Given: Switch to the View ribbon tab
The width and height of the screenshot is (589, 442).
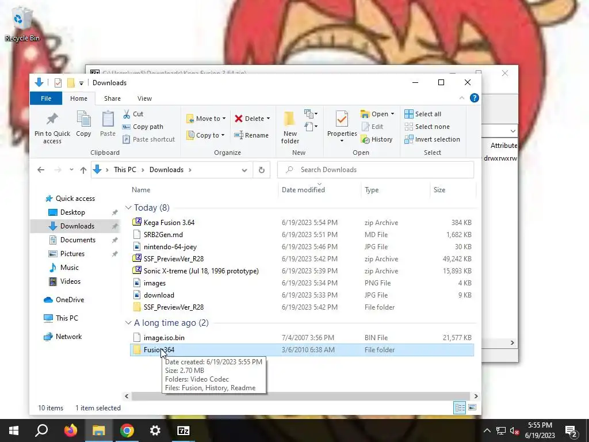Looking at the screenshot, I should pos(144,98).
